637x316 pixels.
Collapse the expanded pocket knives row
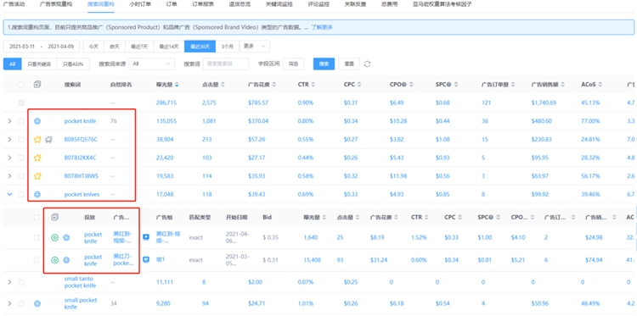point(9,195)
